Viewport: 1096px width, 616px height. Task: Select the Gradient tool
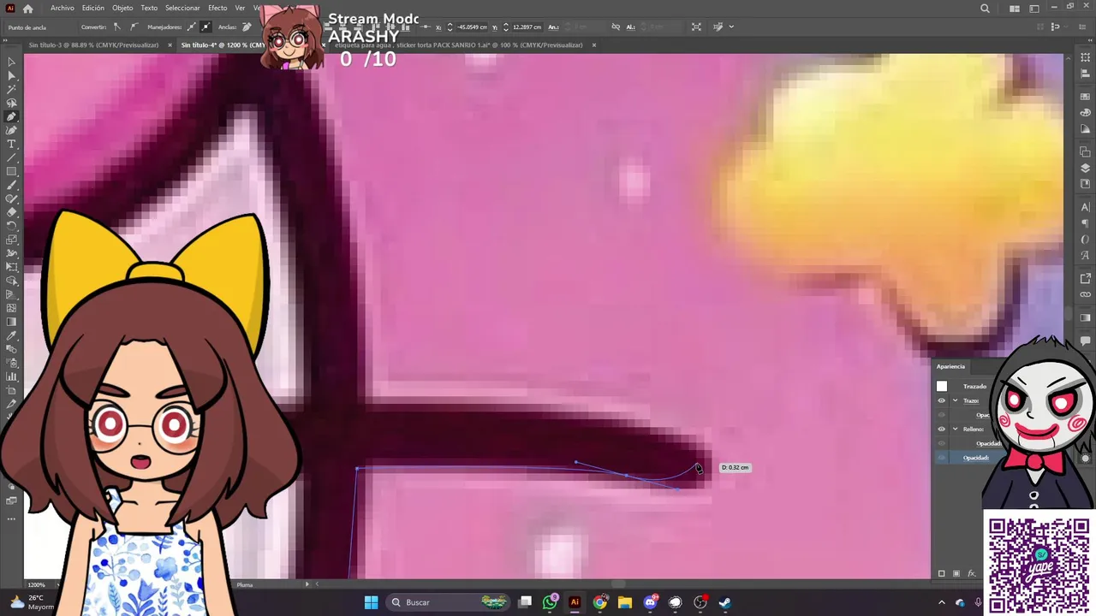coord(11,323)
